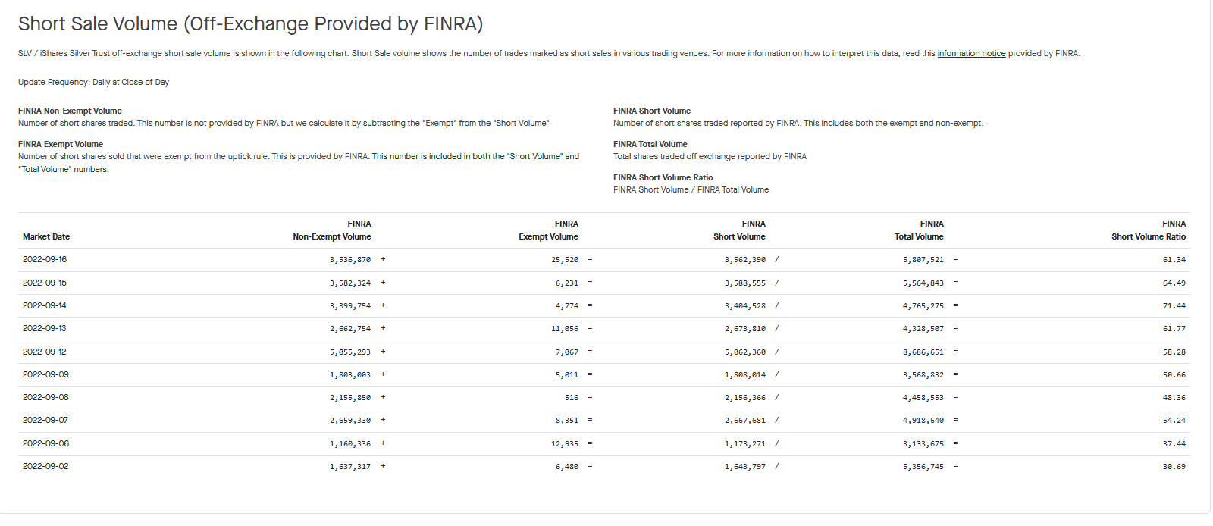Click exempt volume value 4,774
Screen dimensions: 1213x526
(567, 306)
